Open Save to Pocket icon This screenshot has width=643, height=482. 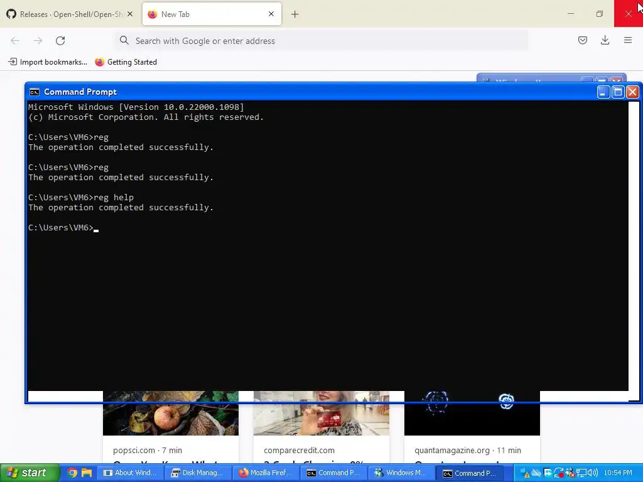pos(582,40)
